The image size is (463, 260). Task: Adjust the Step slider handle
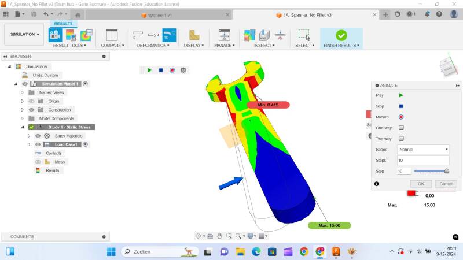(447, 171)
